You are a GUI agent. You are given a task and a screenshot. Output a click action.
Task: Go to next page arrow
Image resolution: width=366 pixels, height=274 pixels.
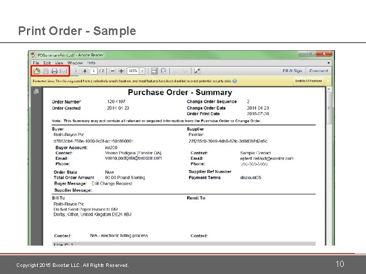(85, 71)
